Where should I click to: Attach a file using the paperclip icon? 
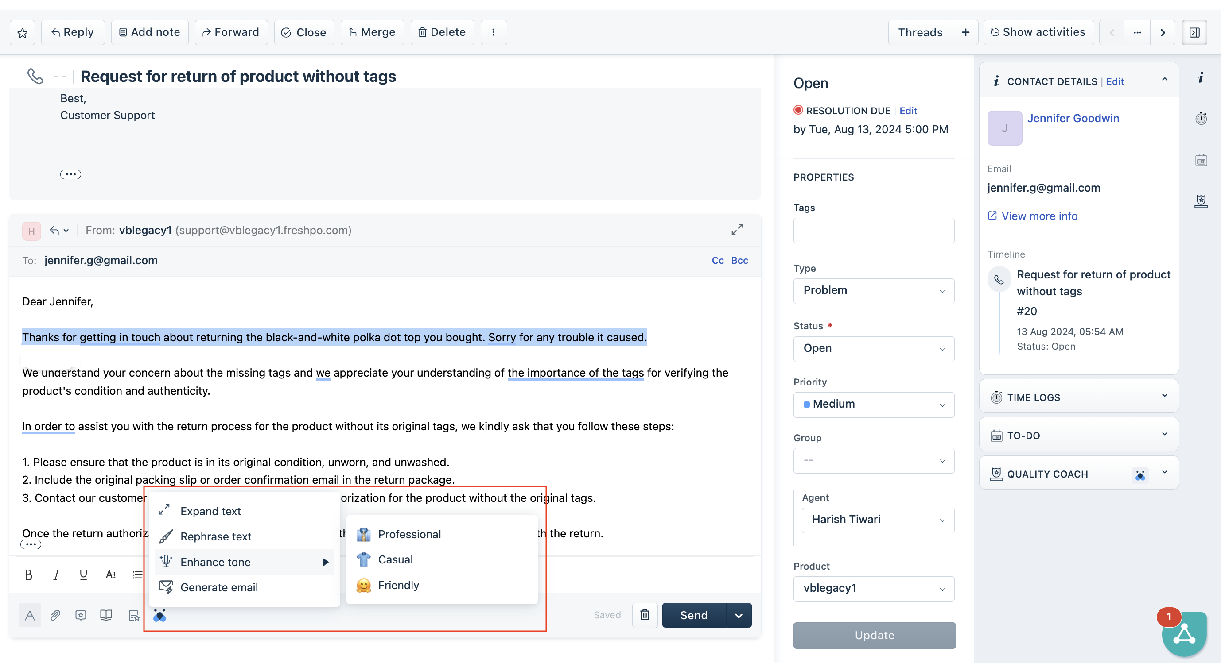55,615
